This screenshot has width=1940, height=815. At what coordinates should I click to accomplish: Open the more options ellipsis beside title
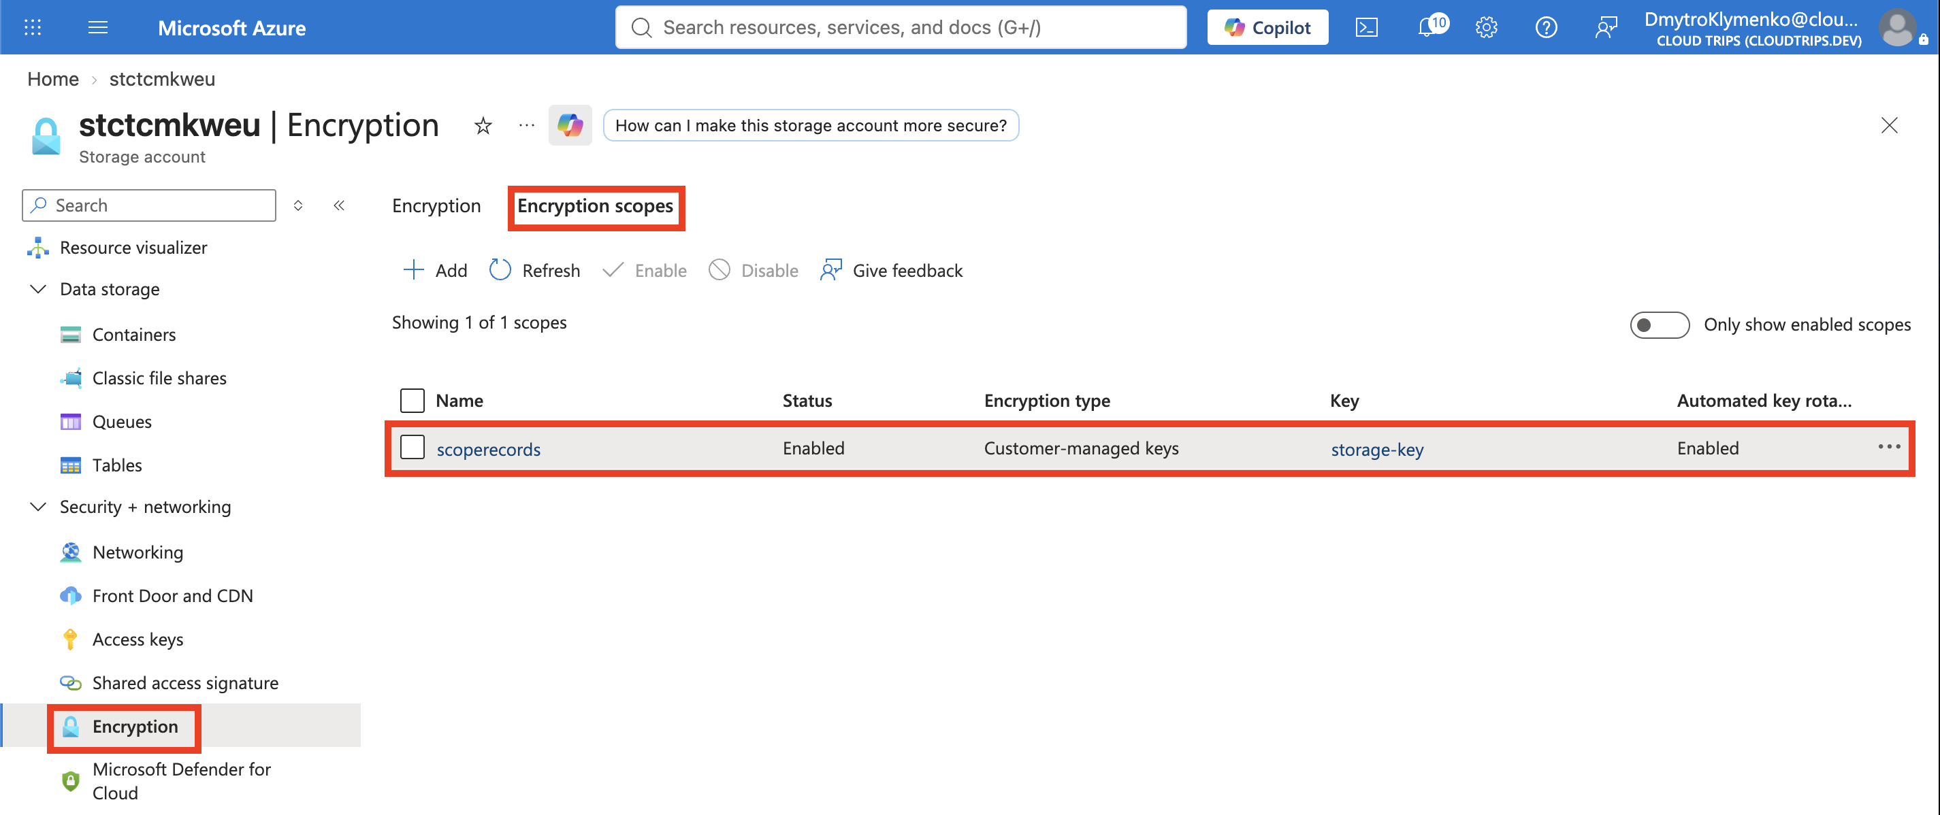pyautogui.click(x=526, y=125)
